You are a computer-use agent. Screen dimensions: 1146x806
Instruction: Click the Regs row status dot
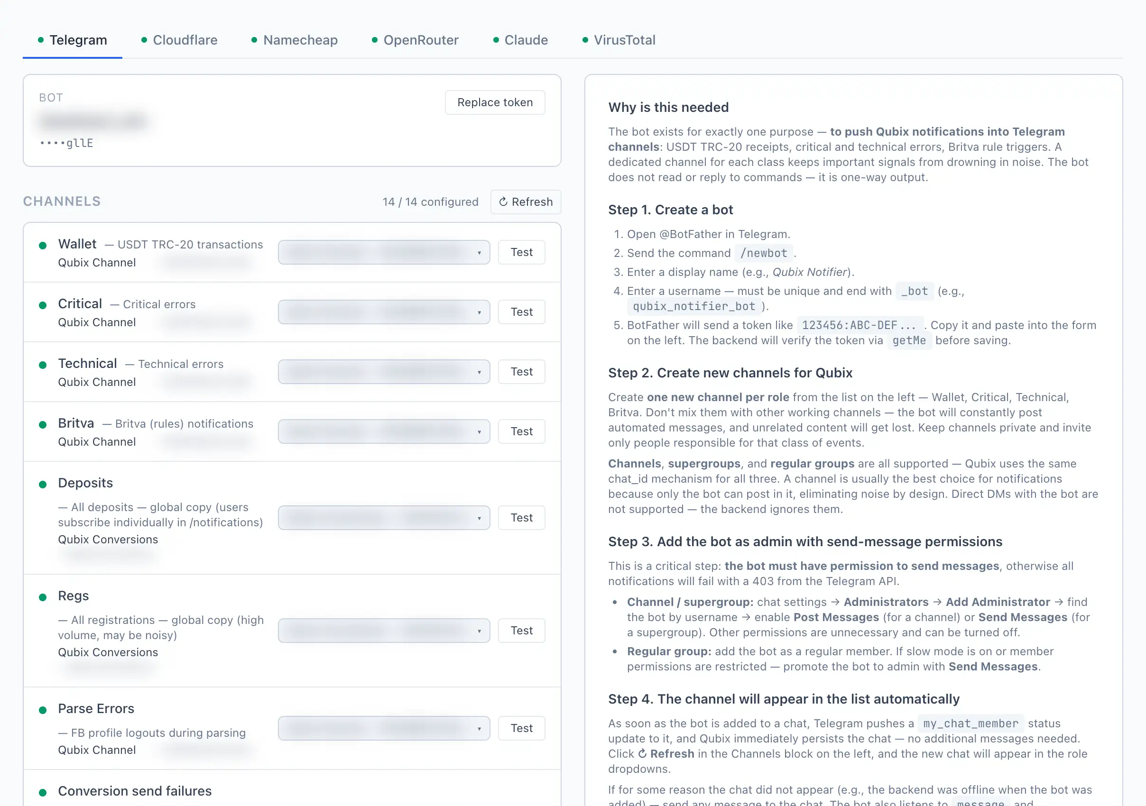pos(43,597)
